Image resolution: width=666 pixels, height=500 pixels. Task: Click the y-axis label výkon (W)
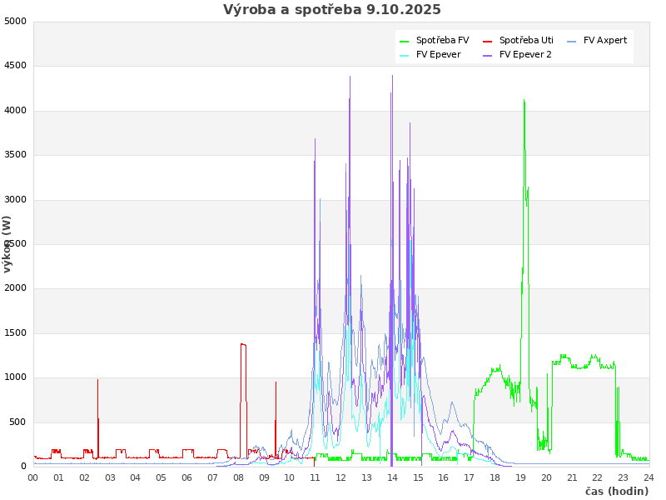coord(7,244)
